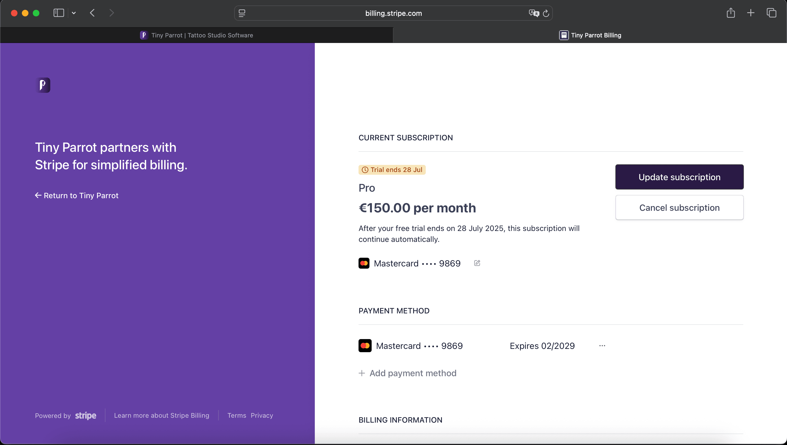The width and height of the screenshot is (787, 445).
Task: Click the Cancel subscription button
Action: click(679, 207)
